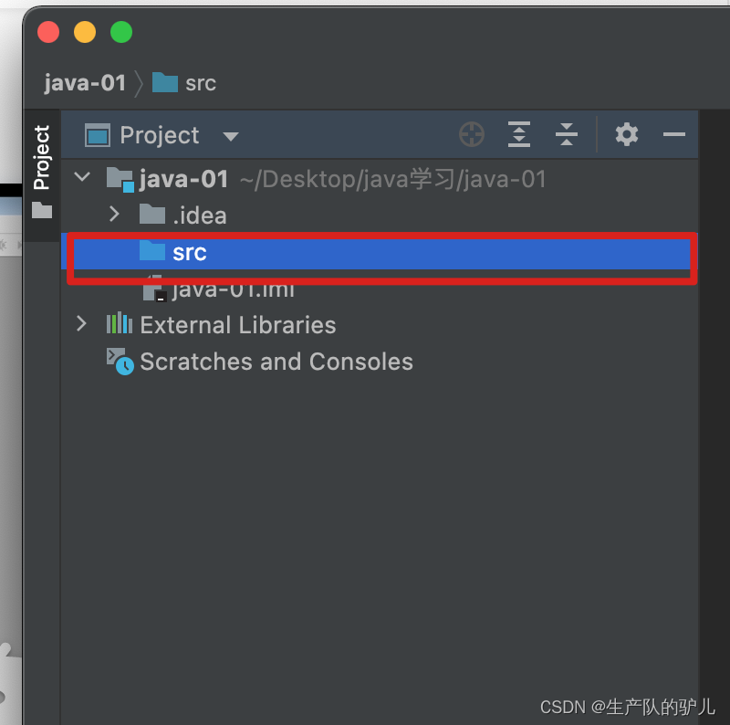Click the yellow minimize window button

85,32
